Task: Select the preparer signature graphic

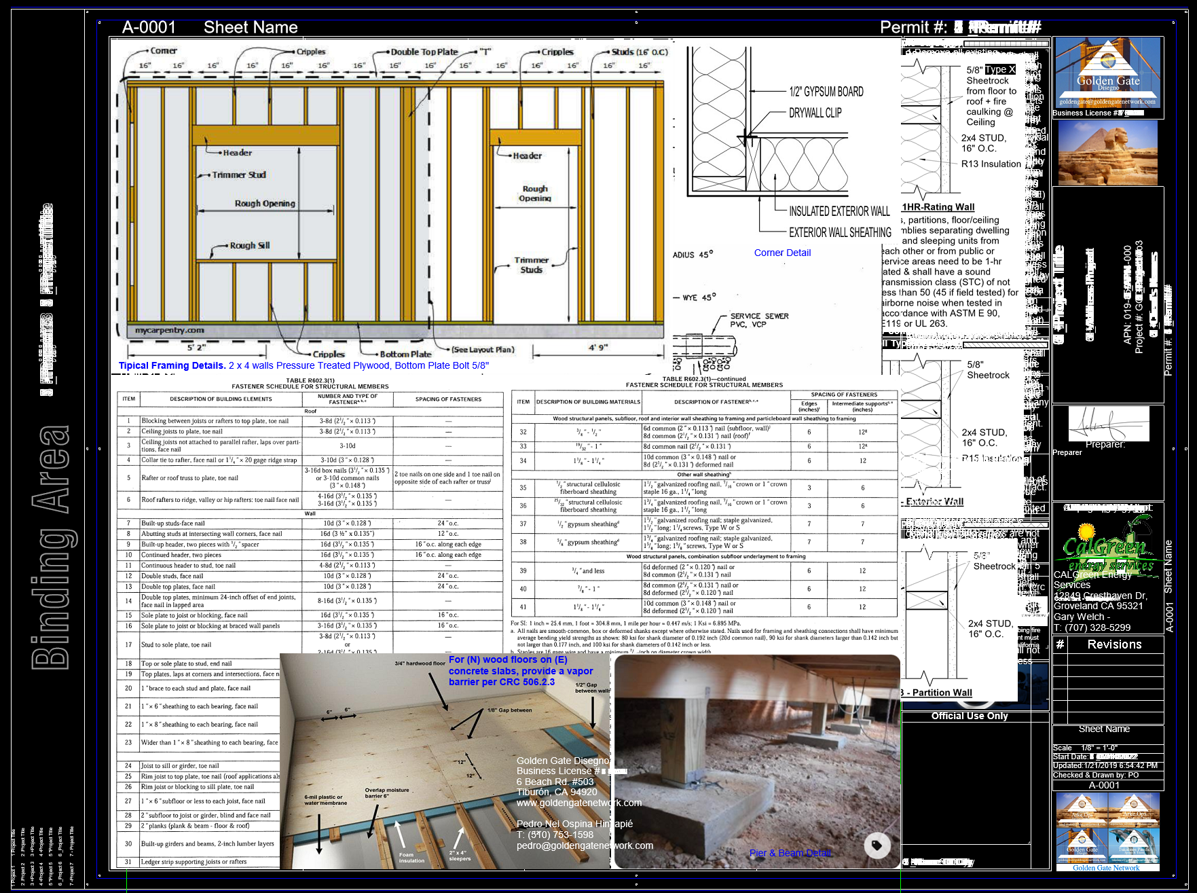Action: (x=1107, y=424)
